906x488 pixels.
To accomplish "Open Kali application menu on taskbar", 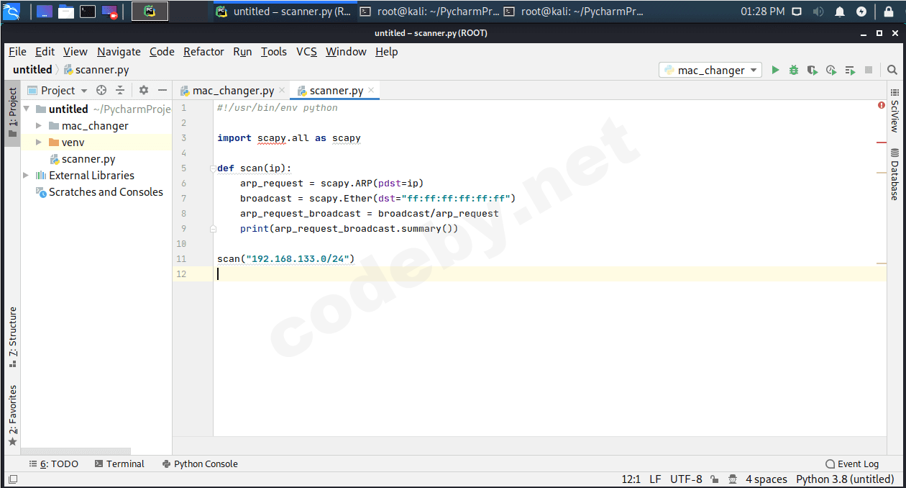I will click(x=12, y=12).
